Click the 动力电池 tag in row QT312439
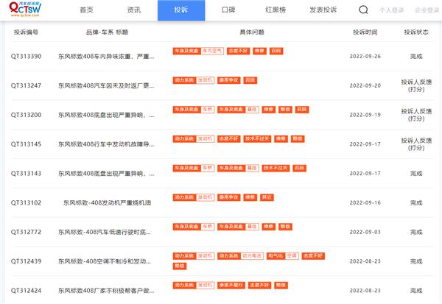This screenshot has height=304, width=442. pos(252,256)
